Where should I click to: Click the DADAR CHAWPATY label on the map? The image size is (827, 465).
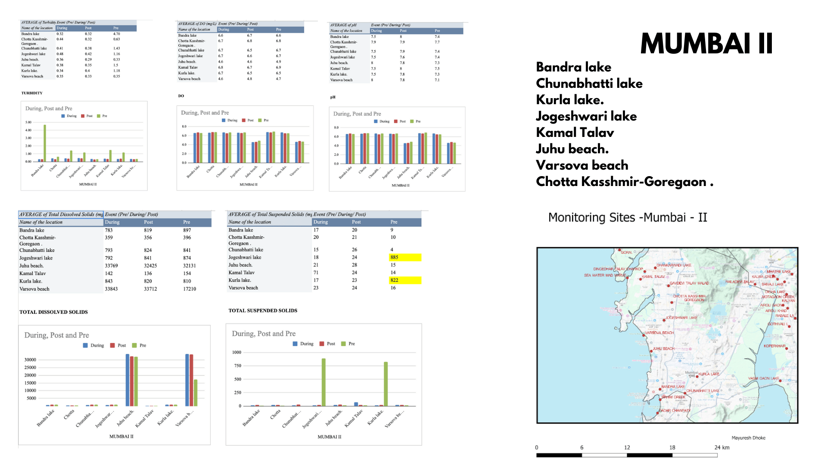[x=675, y=410]
